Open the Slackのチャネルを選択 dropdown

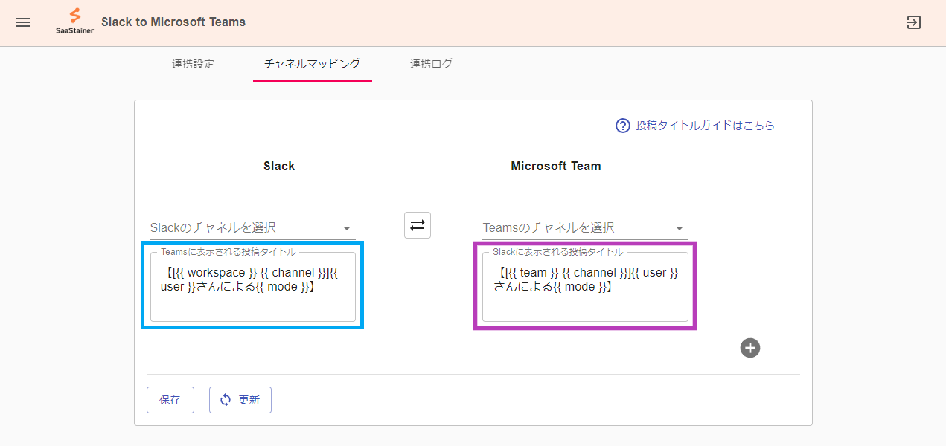click(252, 227)
